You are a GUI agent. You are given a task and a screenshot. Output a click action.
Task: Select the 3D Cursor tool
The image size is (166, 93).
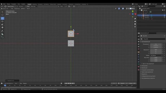(2, 15)
